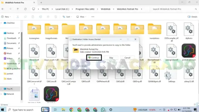Click Local Disk (C:) breadcrumb
199x112 pixels.
[x=62, y=9]
